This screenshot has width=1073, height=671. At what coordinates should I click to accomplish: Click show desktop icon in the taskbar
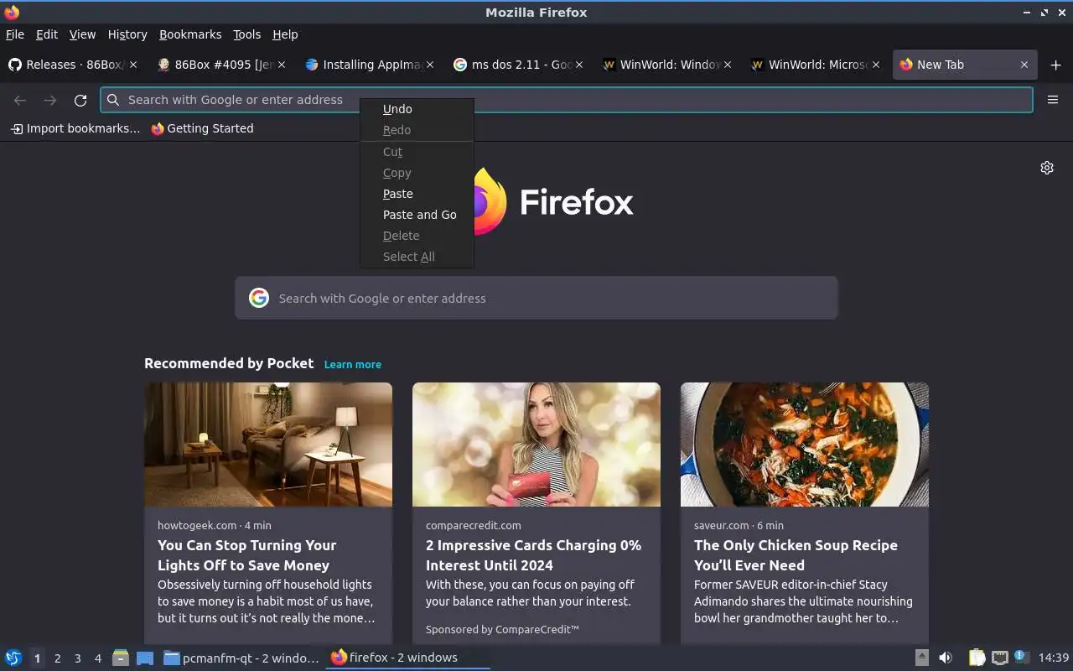click(145, 658)
